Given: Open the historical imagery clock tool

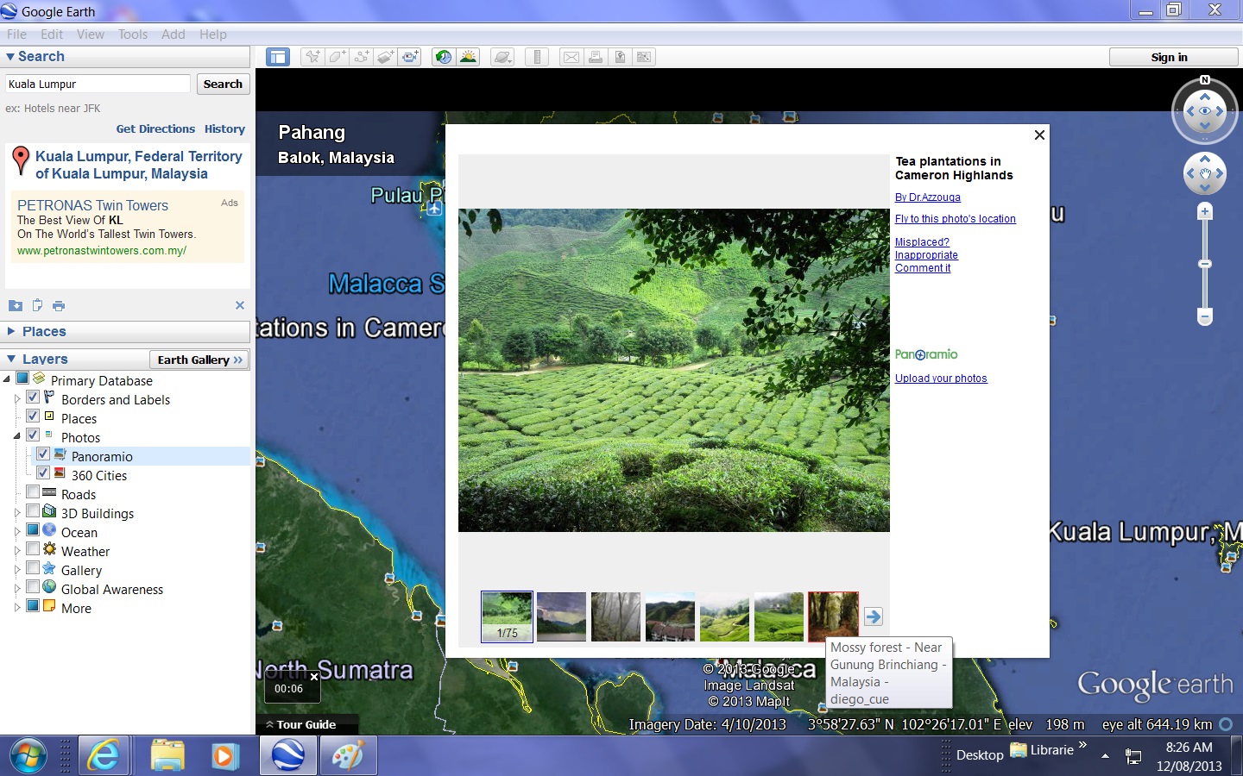Looking at the screenshot, I should (x=443, y=57).
